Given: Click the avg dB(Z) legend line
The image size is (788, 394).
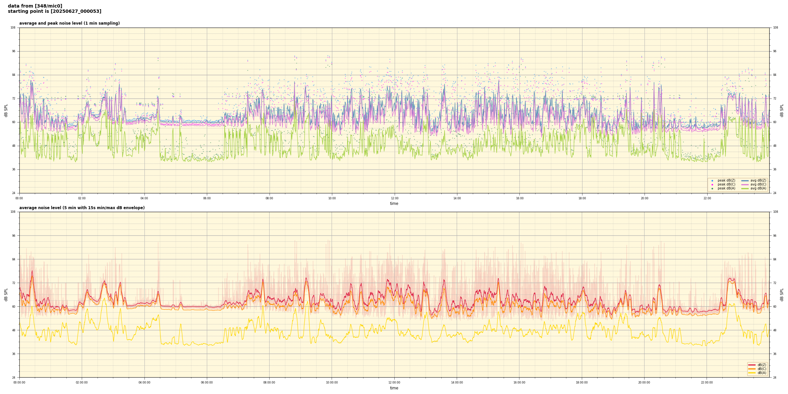Looking at the screenshot, I should [x=745, y=181].
